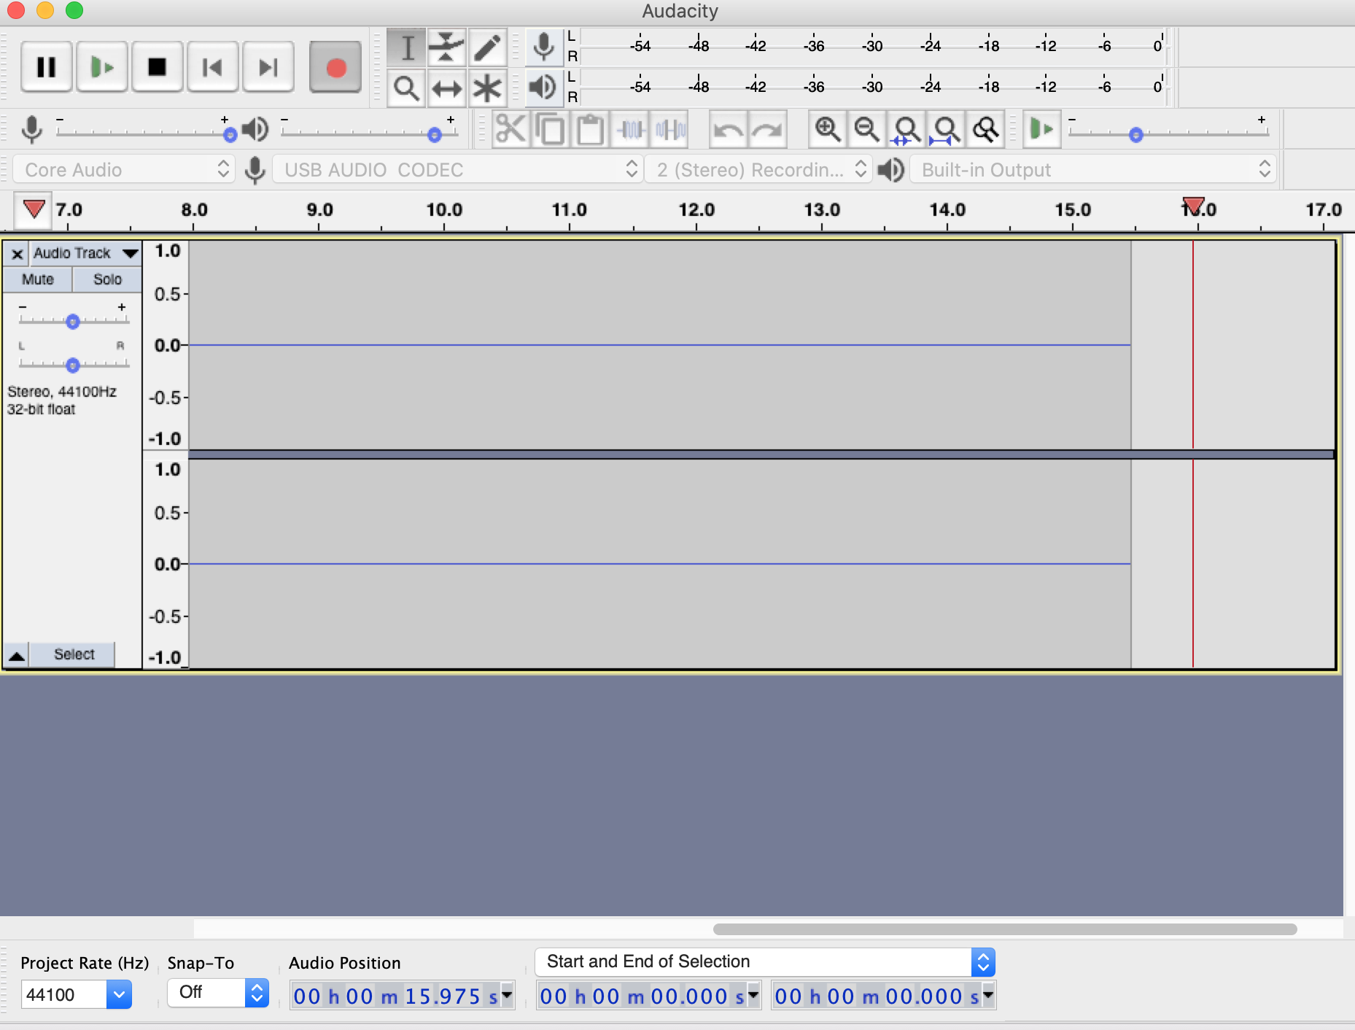Click the selection start format arrow
This screenshot has width=1355, height=1030.
[753, 994]
